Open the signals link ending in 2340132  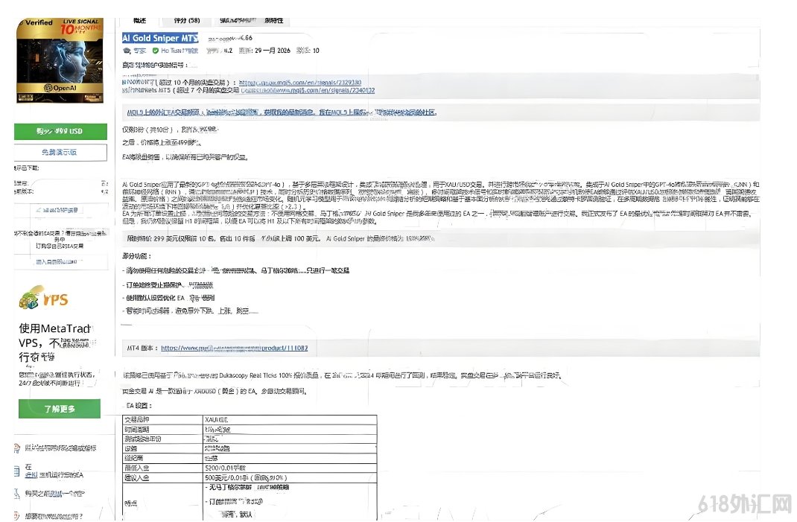coord(308,90)
